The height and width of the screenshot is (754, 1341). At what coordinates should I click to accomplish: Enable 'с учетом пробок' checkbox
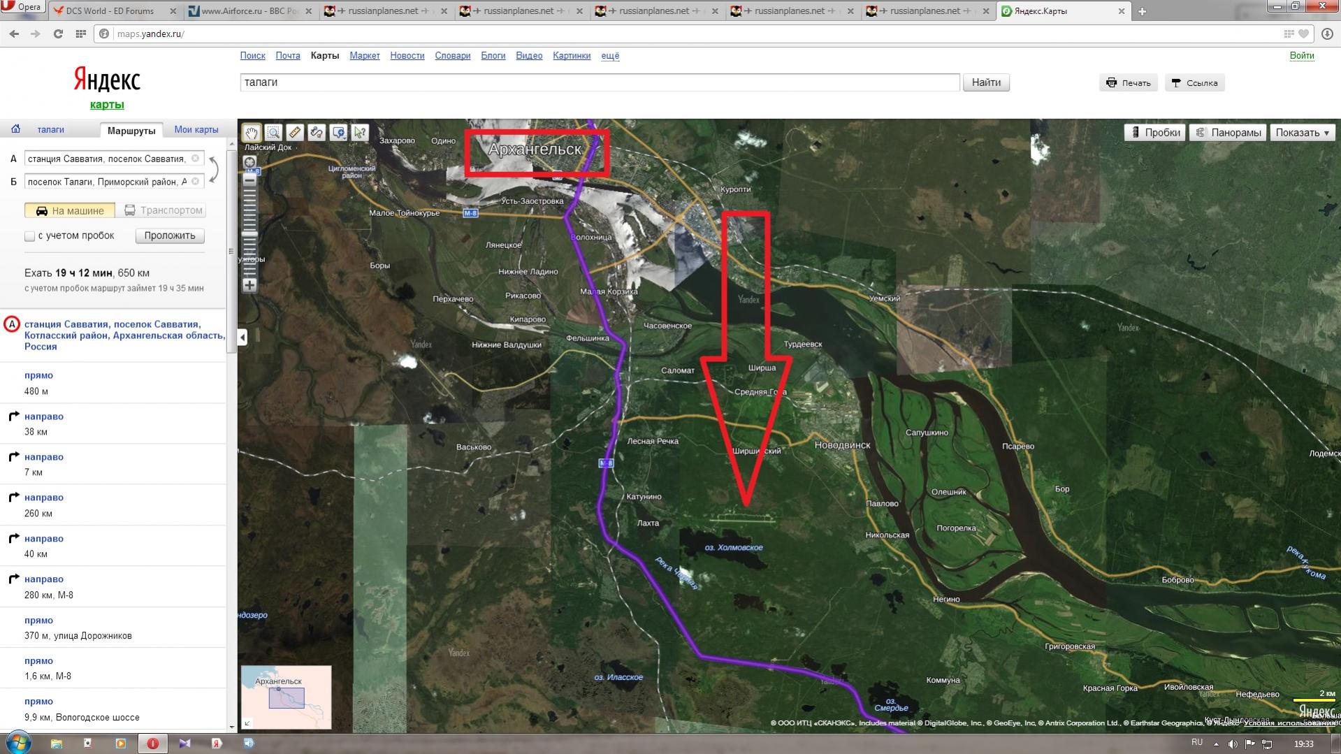coord(30,236)
